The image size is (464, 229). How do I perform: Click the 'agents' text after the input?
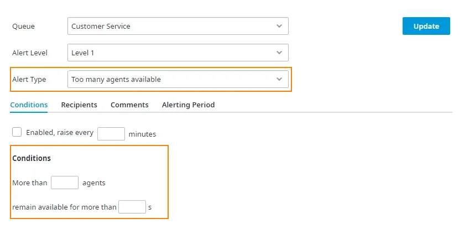pyautogui.click(x=94, y=183)
